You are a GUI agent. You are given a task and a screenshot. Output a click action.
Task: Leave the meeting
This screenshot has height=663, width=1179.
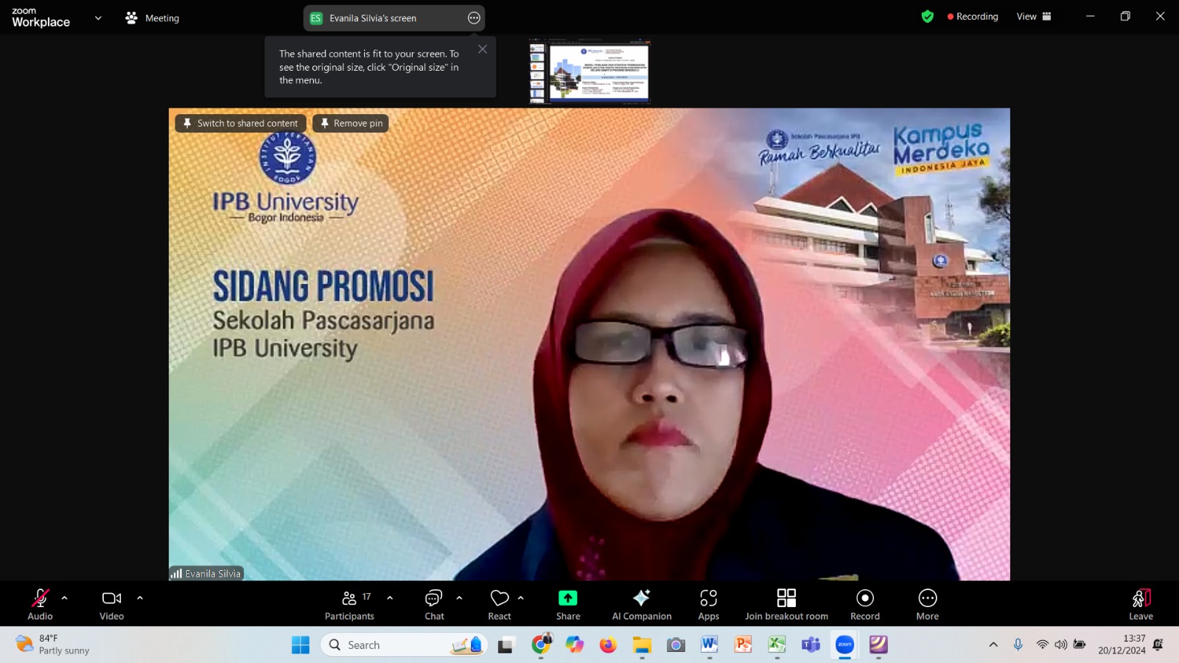1141,605
